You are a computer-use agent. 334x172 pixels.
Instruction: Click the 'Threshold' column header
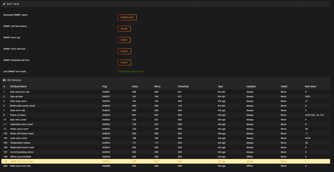(183, 87)
